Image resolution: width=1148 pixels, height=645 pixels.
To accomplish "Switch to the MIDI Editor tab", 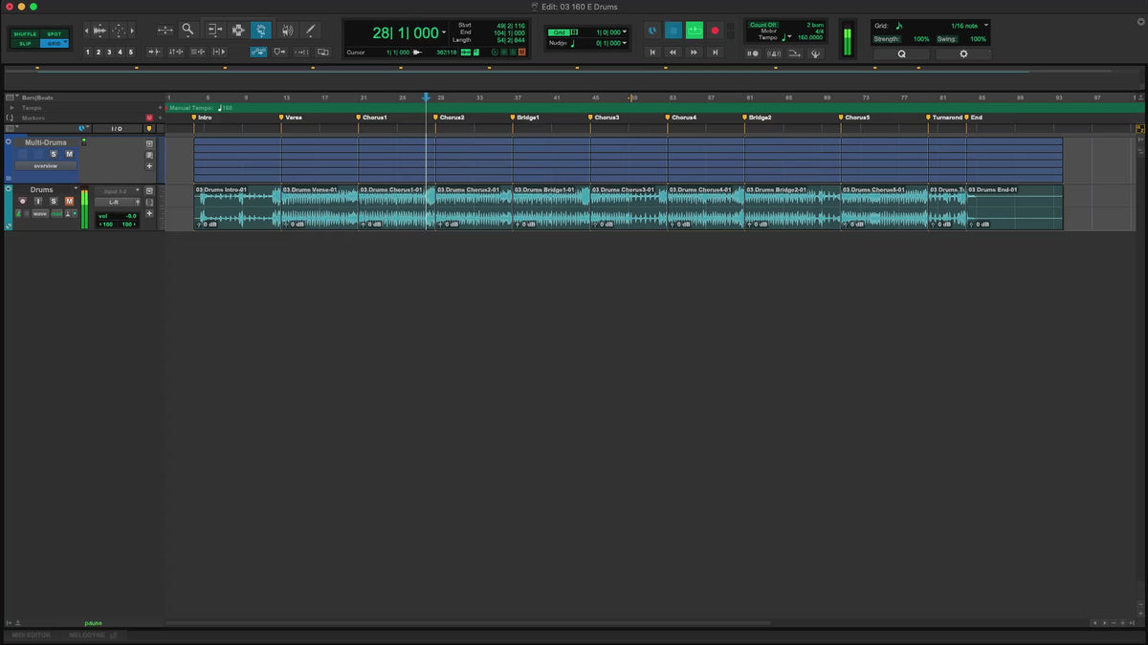I will tap(32, 634).
